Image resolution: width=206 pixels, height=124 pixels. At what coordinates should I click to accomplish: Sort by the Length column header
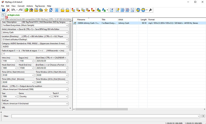[x=143, y=20]
